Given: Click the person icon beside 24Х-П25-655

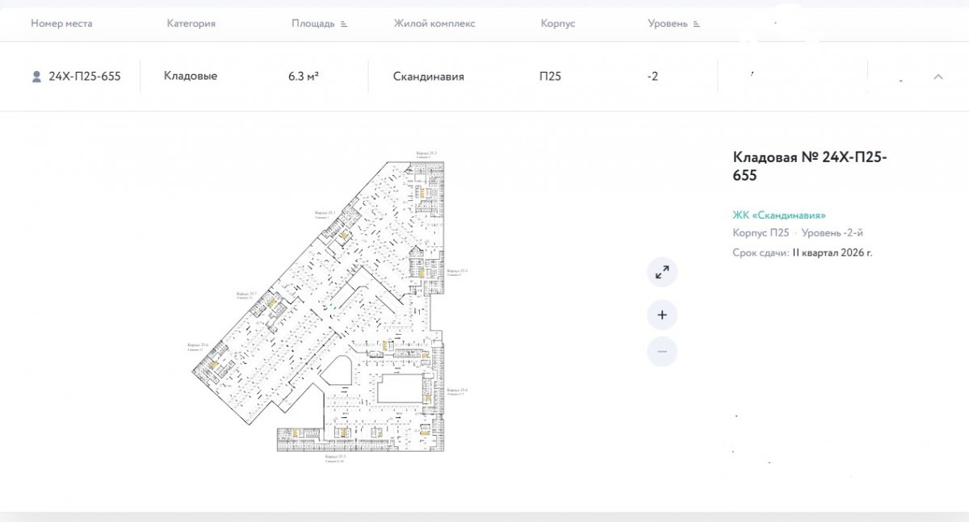Looking at the screenshot, I should point(36,77).
